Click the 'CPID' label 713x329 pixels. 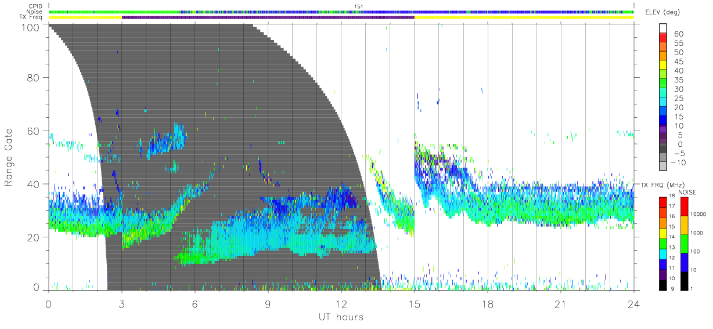coord(35,6)
